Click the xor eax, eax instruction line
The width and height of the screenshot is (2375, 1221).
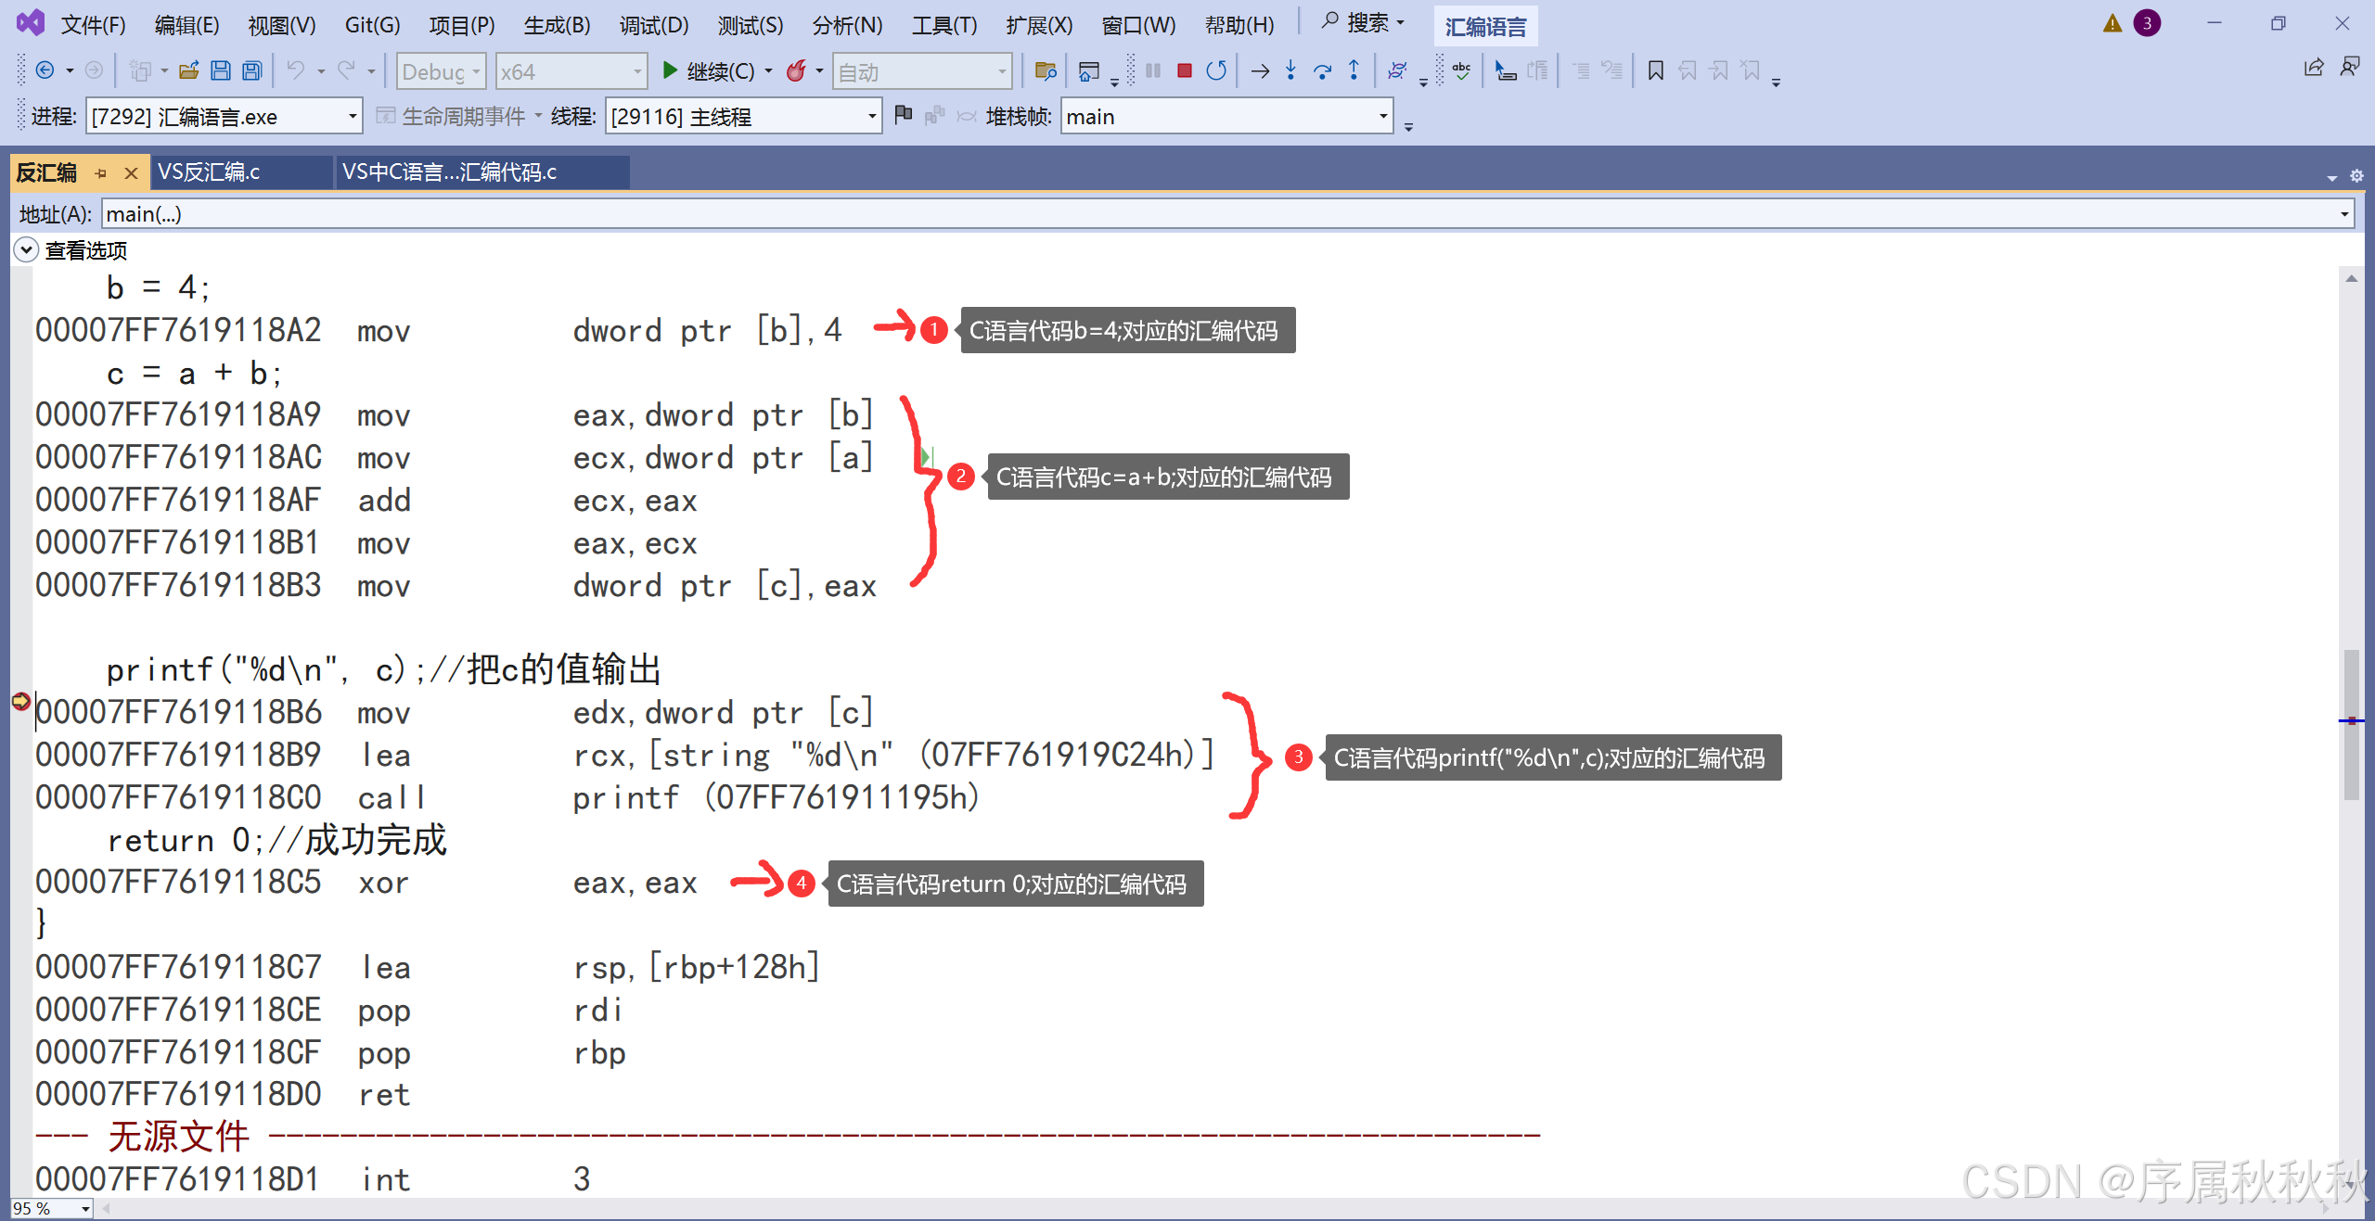(x=366, y=883)
